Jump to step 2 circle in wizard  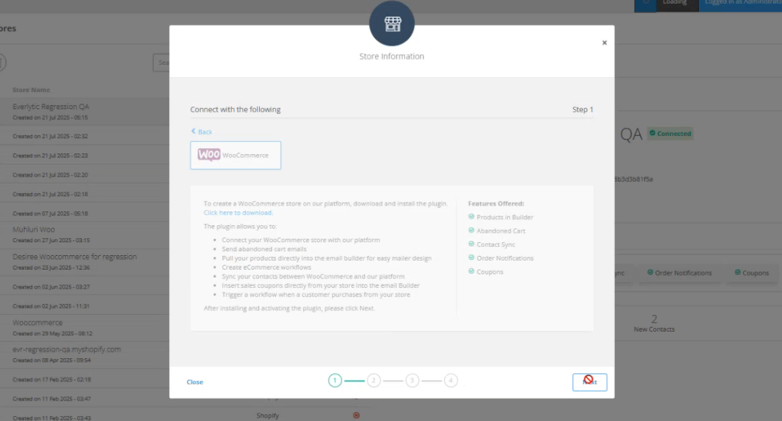pyautogui.click(x=374, y=381)
